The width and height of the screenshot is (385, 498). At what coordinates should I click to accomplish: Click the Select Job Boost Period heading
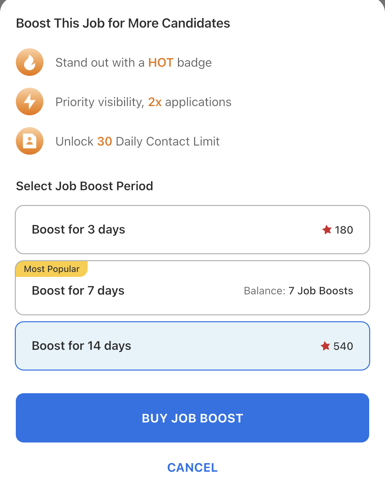click(x=85, y=186)
